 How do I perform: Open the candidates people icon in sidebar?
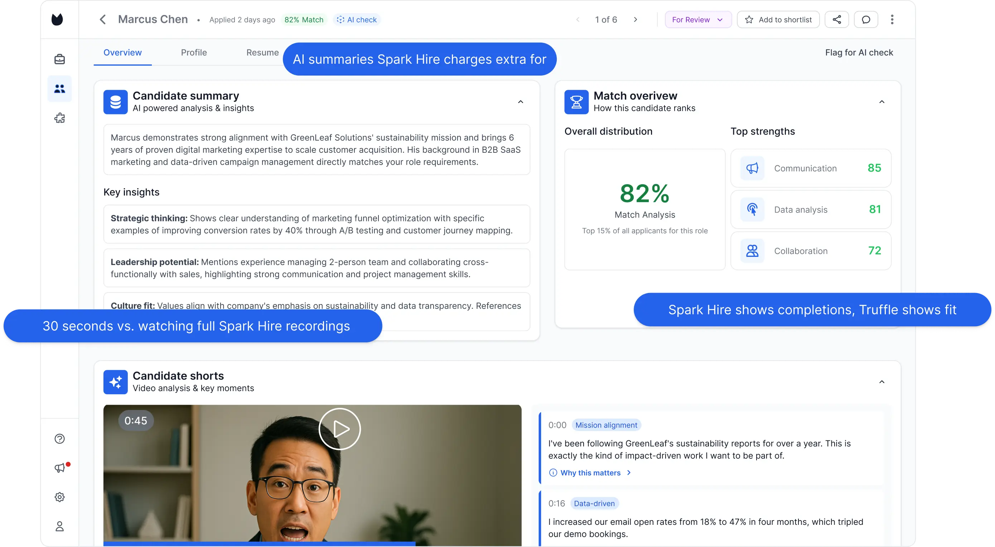click(x=59, y=89)
